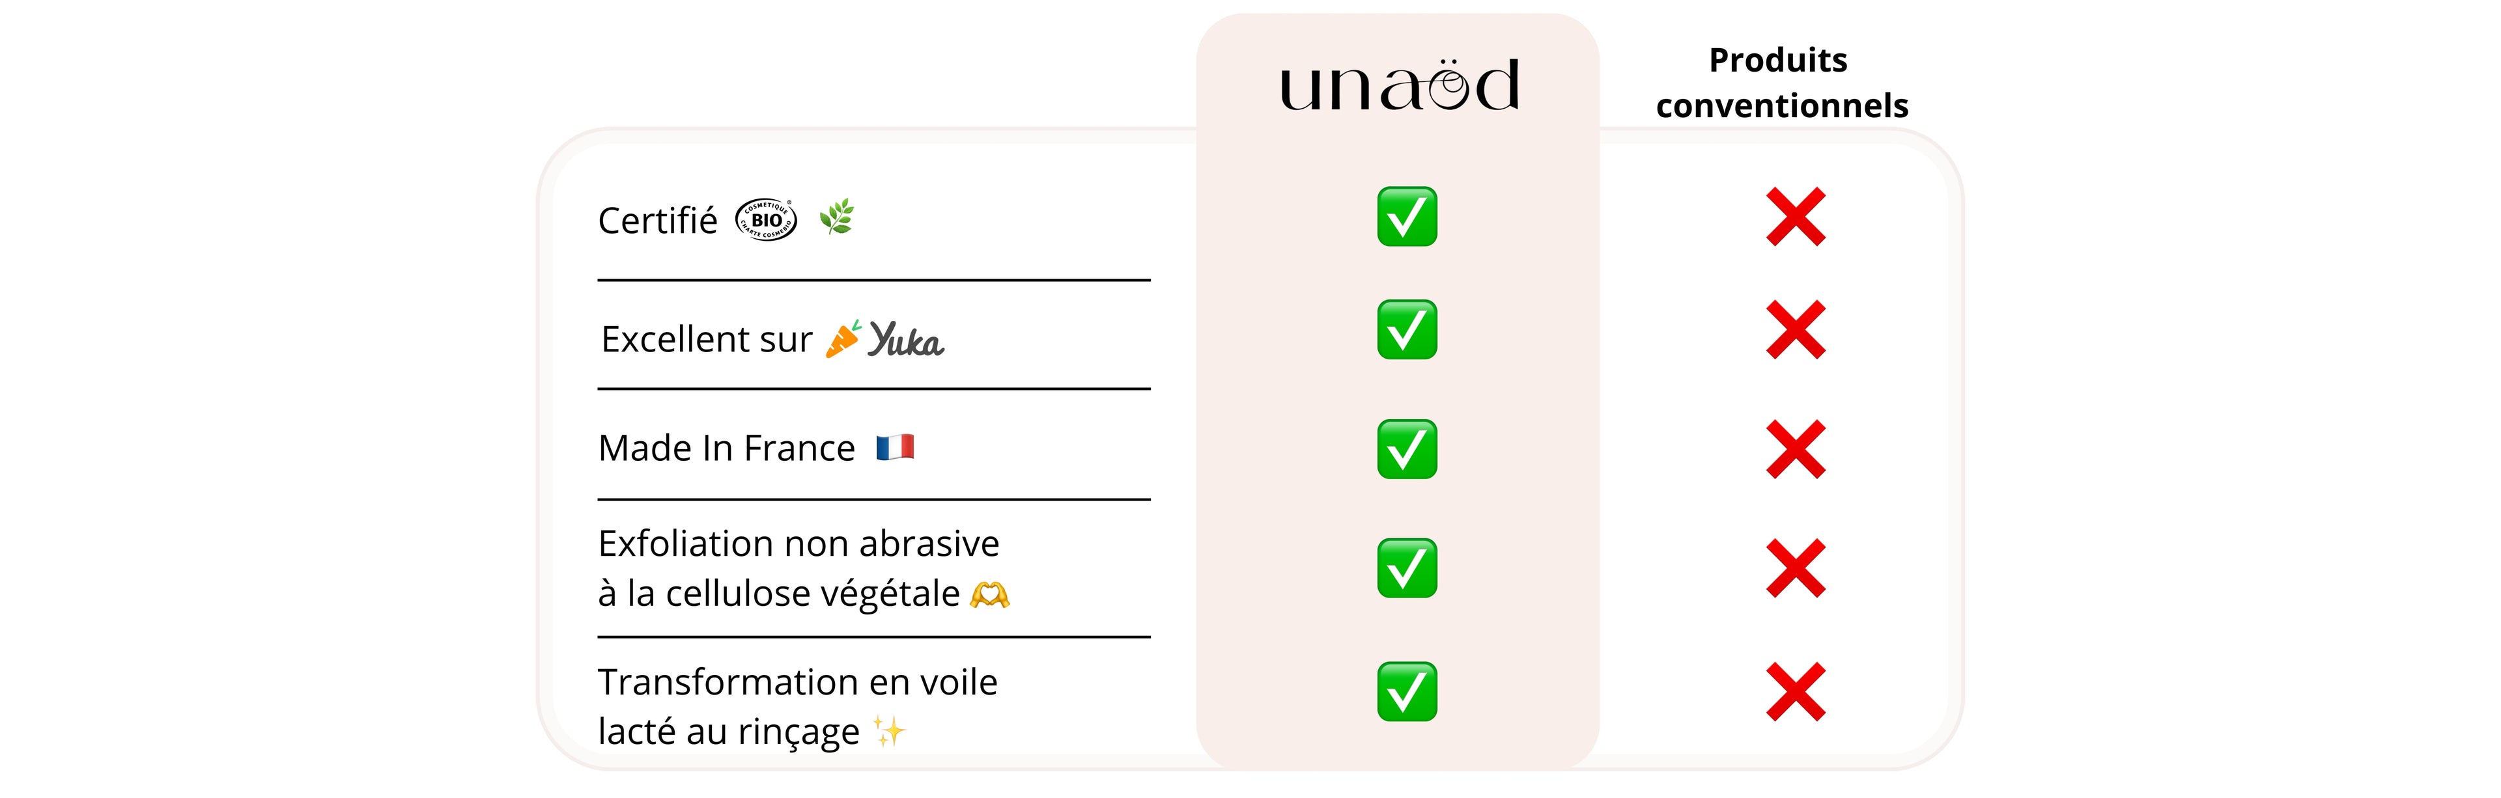
Task: Click the Yuka carrot logo
Action: coord(843,339)
